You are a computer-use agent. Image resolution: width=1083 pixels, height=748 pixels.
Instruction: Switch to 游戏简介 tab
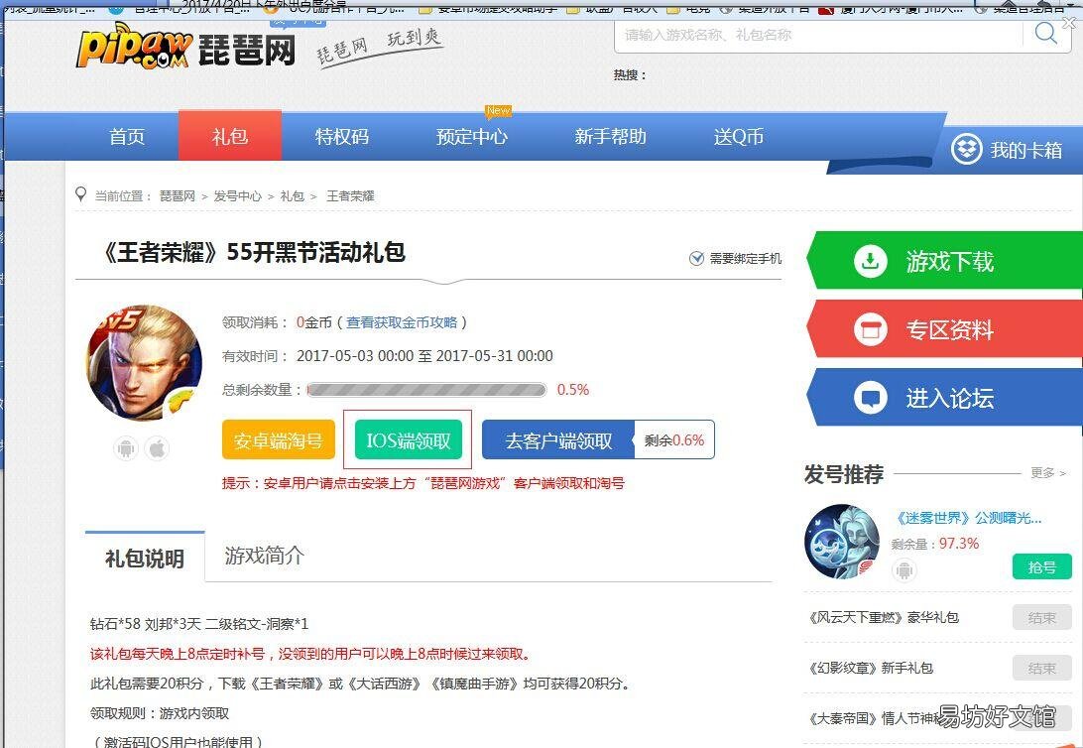265,556
